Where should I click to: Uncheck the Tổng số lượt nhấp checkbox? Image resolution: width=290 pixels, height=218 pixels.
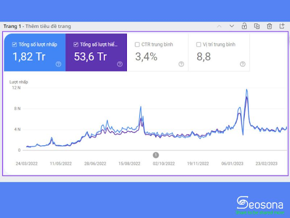pyautogui.click(x=14, y=44)
